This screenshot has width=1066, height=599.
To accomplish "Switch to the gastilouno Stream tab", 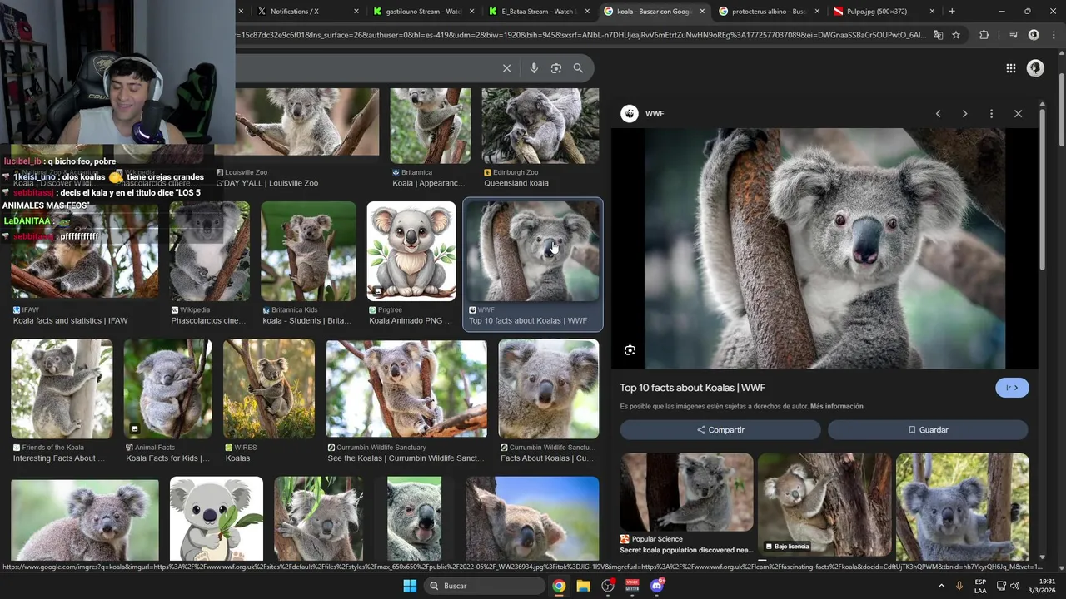I will click(423, 12).
